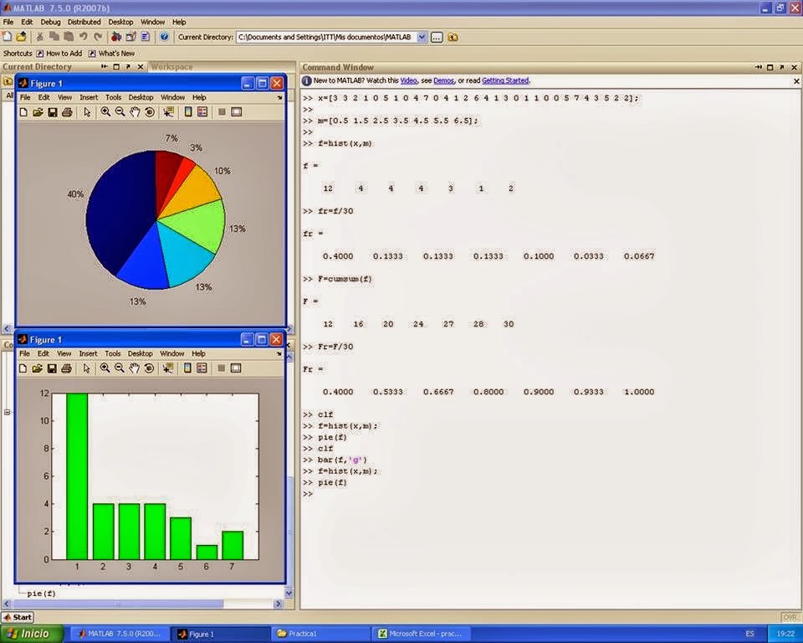
Task: Insert Colorbar in pie chart figure
Action: (x=188, y=112)
